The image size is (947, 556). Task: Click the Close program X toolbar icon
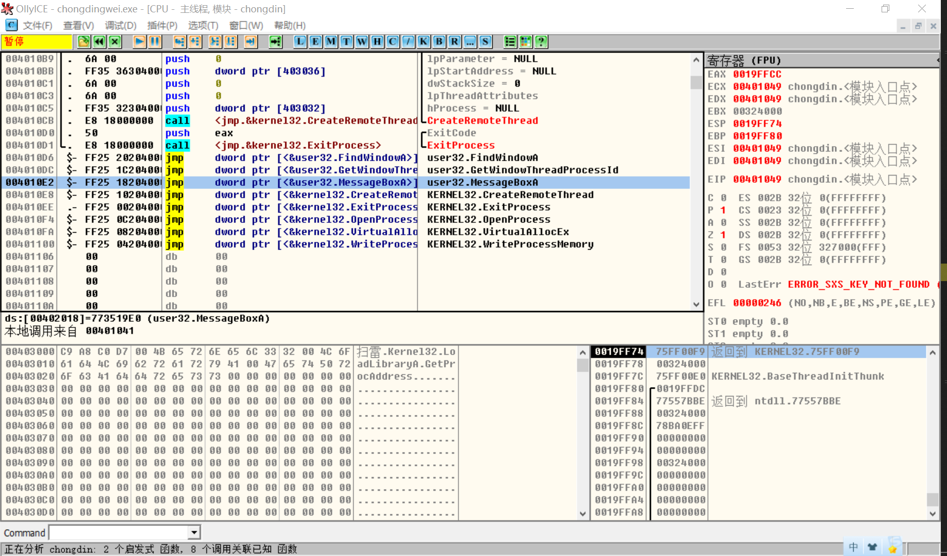(115, 42)
